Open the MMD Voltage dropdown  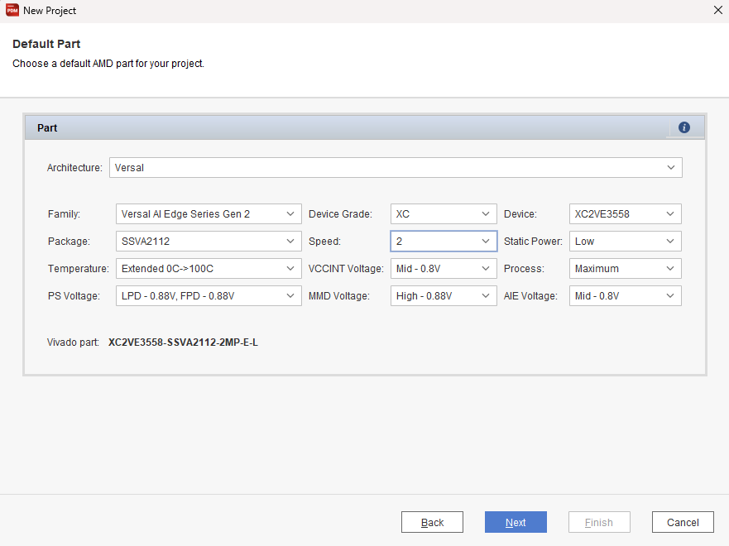(444, 296)
